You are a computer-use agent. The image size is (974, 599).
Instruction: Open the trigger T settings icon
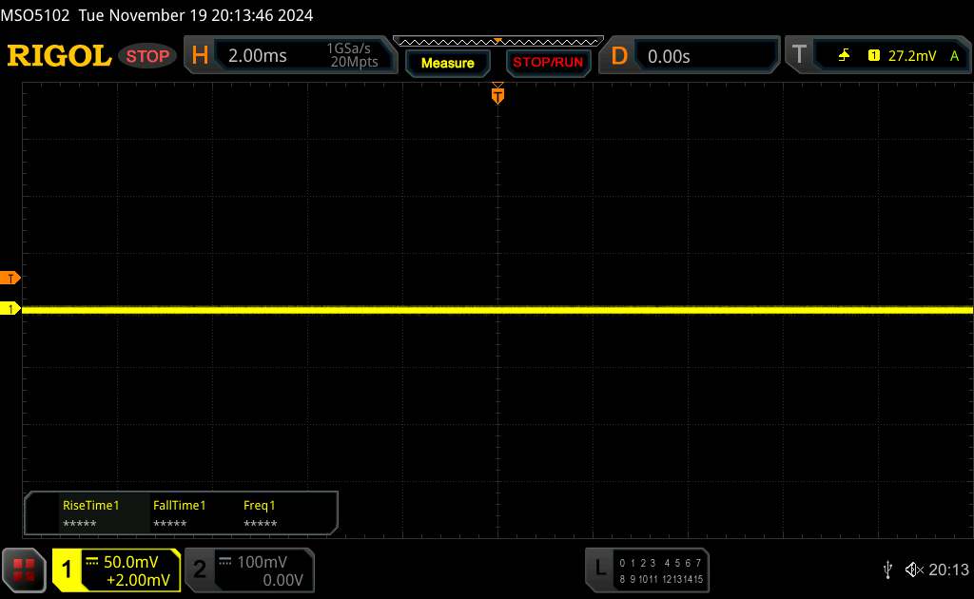(x=799, y=54)
